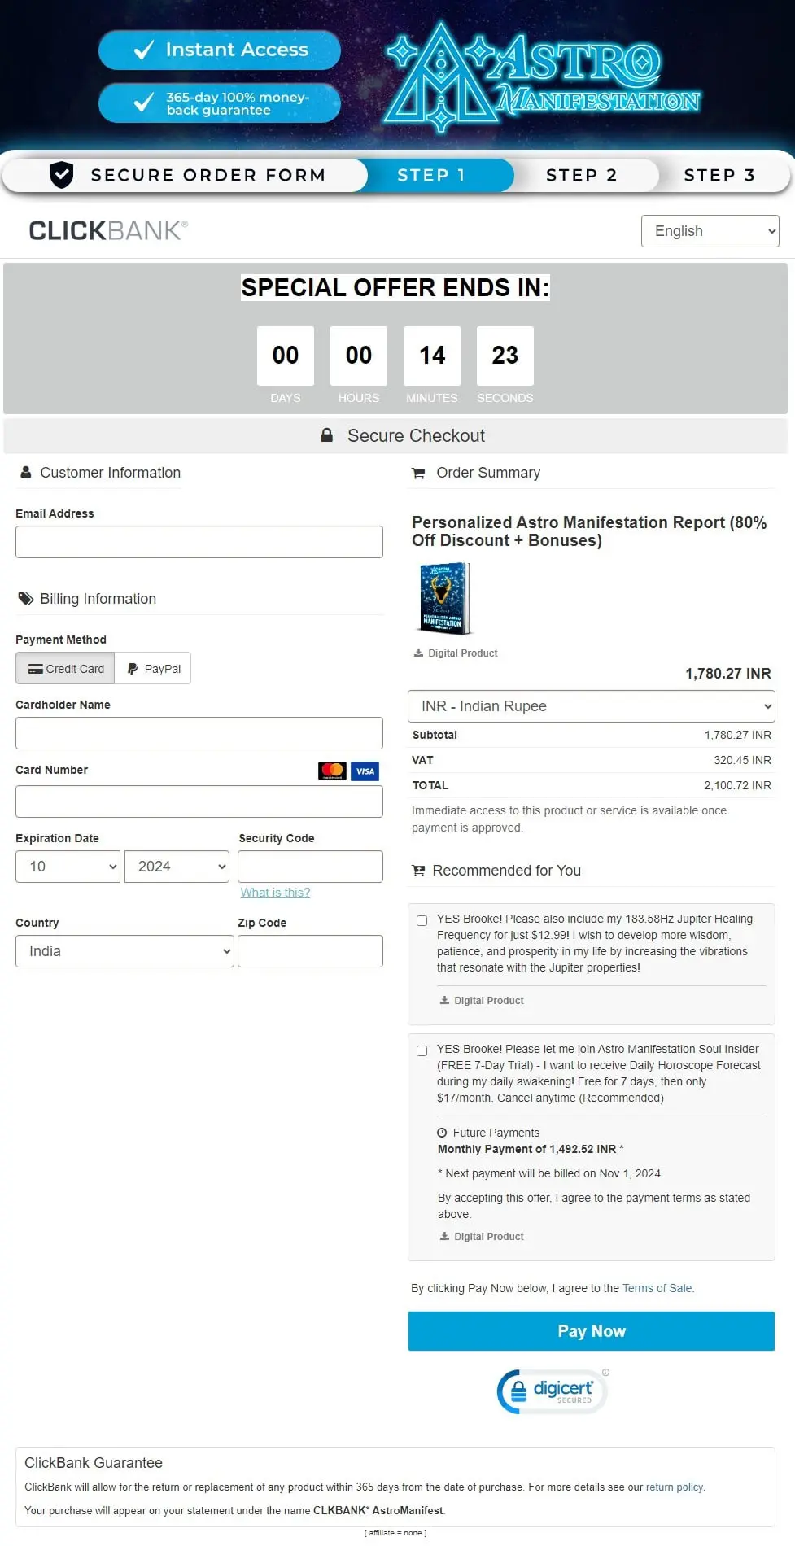Click the Visa card icon
The image size is (795, 1546).
(x=365, y=771)
